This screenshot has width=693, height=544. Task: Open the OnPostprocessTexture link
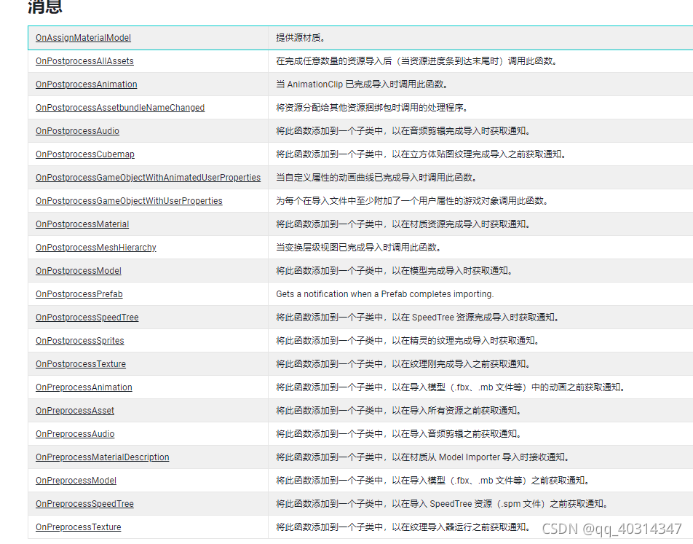point(80,364)
